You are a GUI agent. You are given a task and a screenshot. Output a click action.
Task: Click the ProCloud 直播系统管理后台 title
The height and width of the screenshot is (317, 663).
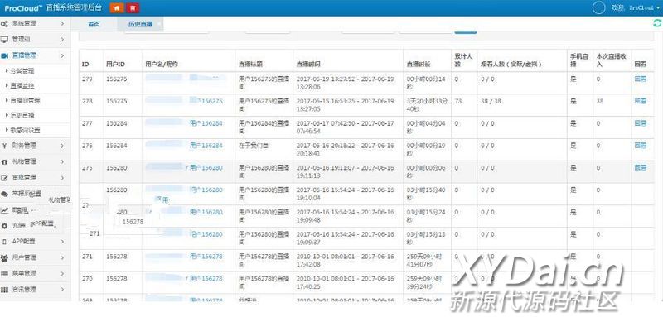[x=53, y=8]
